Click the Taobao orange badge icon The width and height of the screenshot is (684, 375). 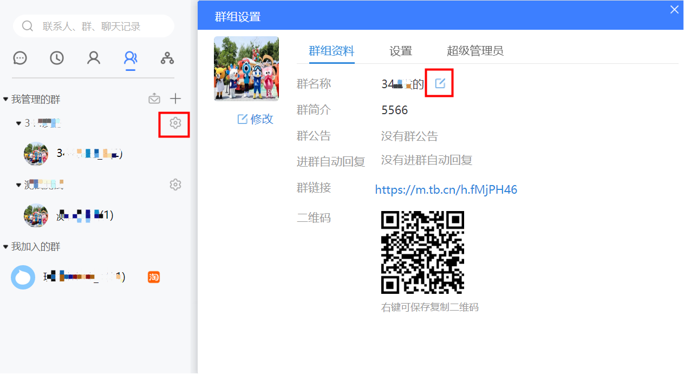[154, 277]
